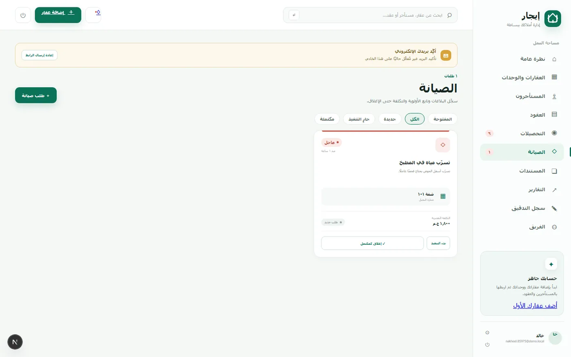Image resolution: width=571 pixels, height=357 pixels.
Task: Click red diamond icon on maintenance card
Action: pos(443,145)
